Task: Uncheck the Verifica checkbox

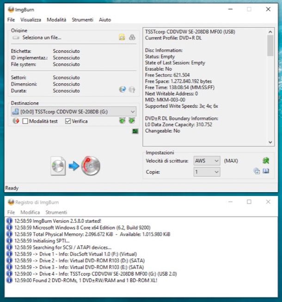Action: tap(68, 121)
